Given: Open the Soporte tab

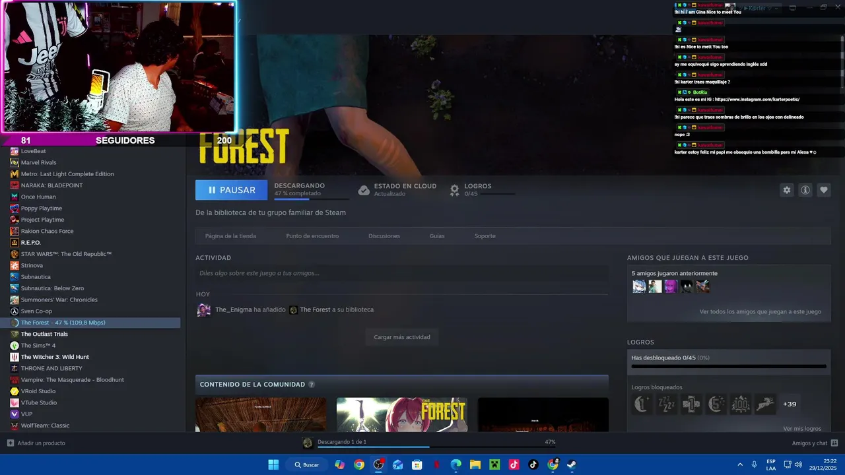Looking at the screenshot, I should tap(485, 236).
